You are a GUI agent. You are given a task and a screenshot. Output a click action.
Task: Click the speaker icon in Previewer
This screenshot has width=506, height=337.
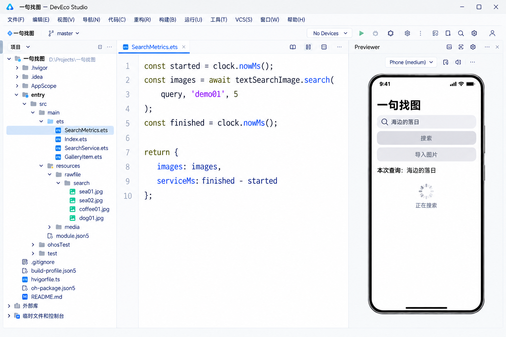[458, 62]
